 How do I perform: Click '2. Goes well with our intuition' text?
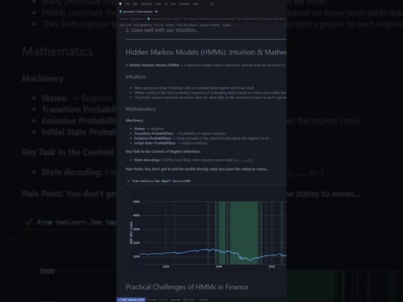coord(161,30)
